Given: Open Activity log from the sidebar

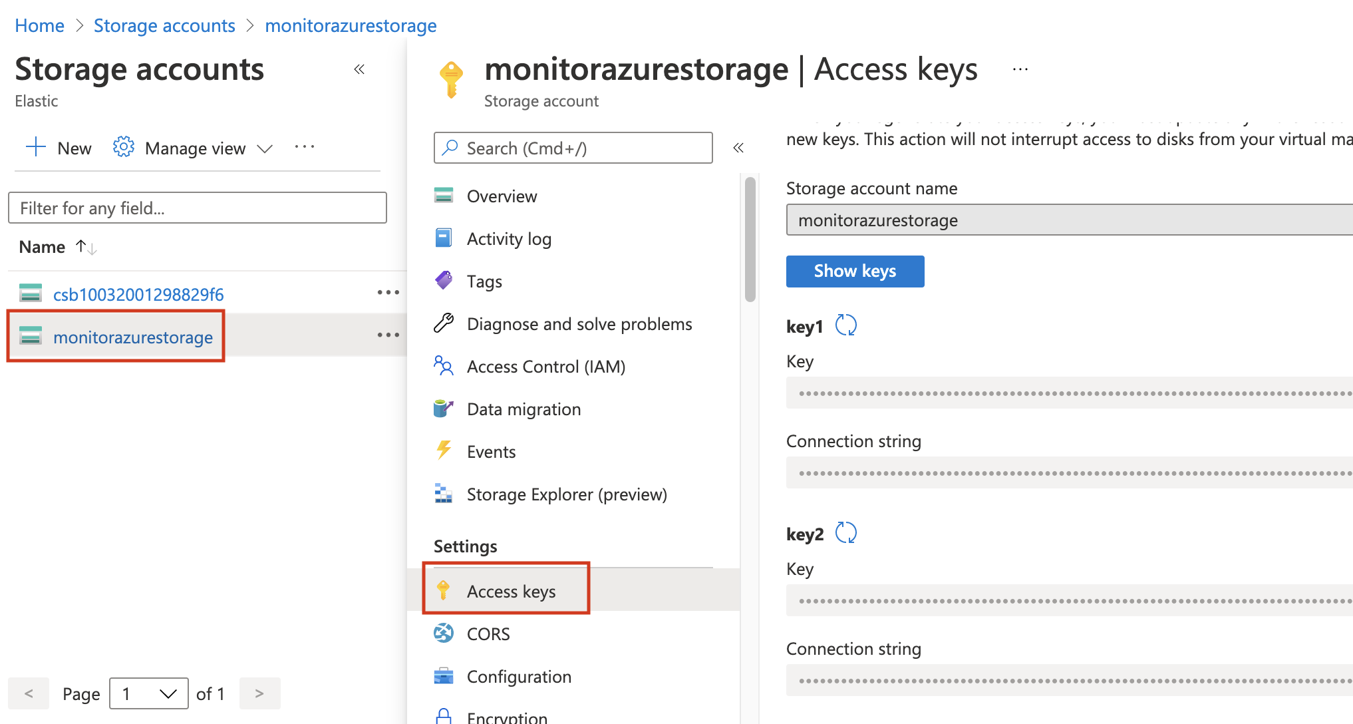Looking at the screenshot, I should pyautogui.click(x=509, y=238).
